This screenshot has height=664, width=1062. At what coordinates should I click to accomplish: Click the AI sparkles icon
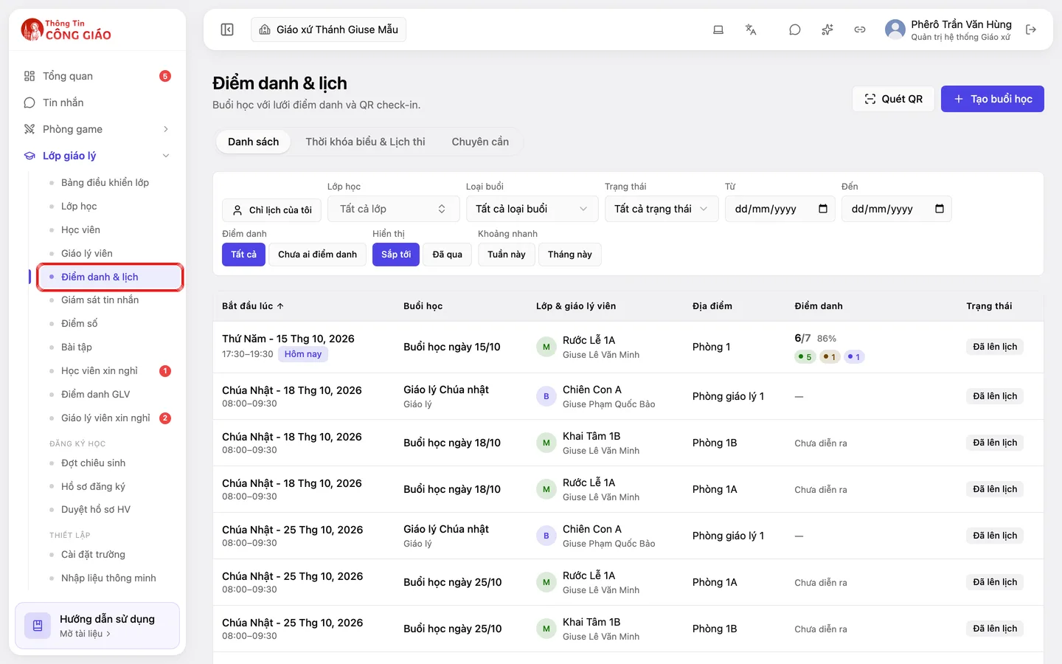click(827, 30)
